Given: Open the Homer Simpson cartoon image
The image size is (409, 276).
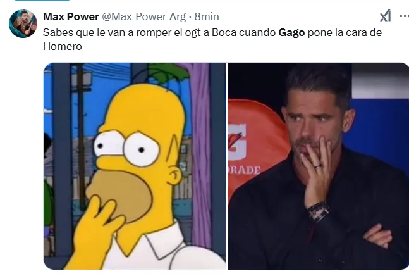Looking at the screenshot, I should click(x=135, y=166).
